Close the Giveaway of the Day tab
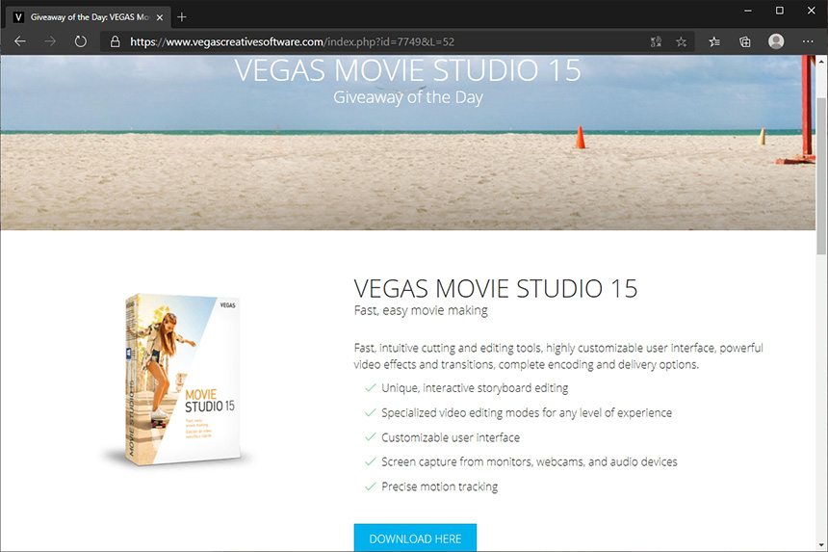 160,17
